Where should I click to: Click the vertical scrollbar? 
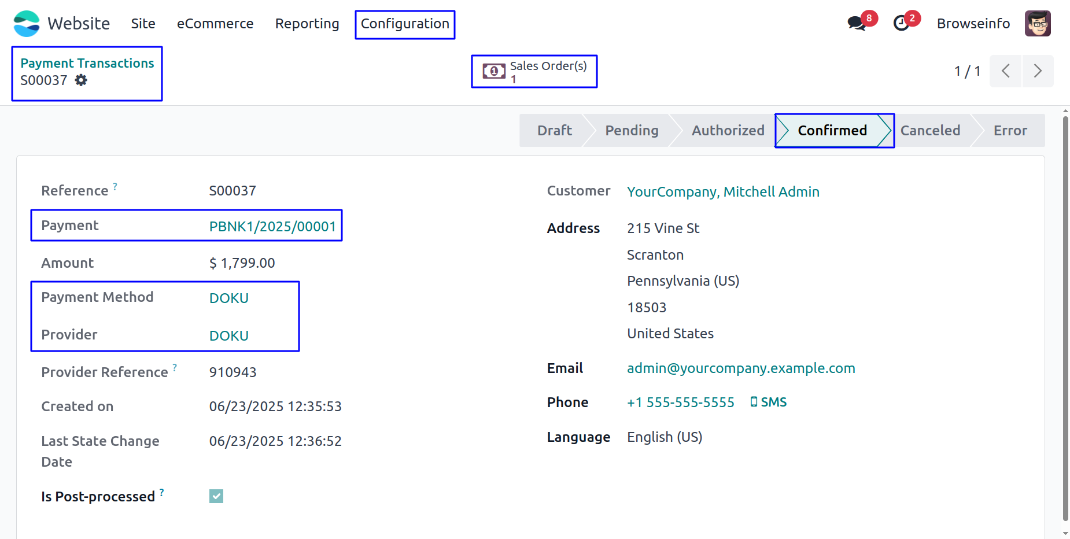[1065, 318]
